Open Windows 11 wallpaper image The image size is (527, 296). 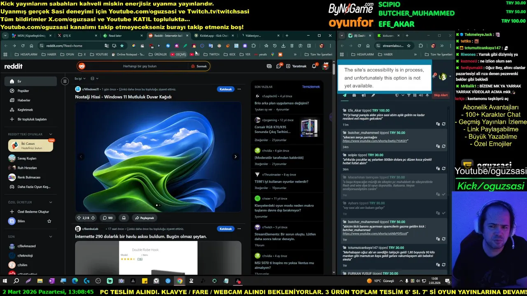[x=158, y=157]
